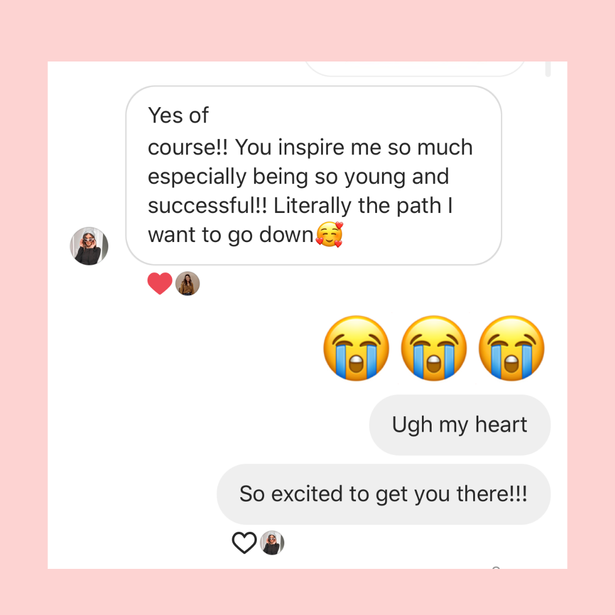Click the red heart reaction under message
The image size is (615, 615).
[159, 283]
